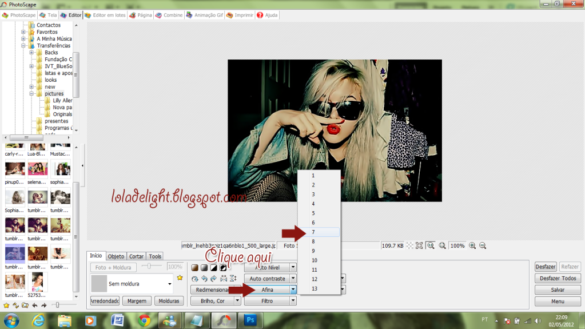This screenshot has height=329, width=585.
Task: Click the Salvar button
Action: [558, 290]
